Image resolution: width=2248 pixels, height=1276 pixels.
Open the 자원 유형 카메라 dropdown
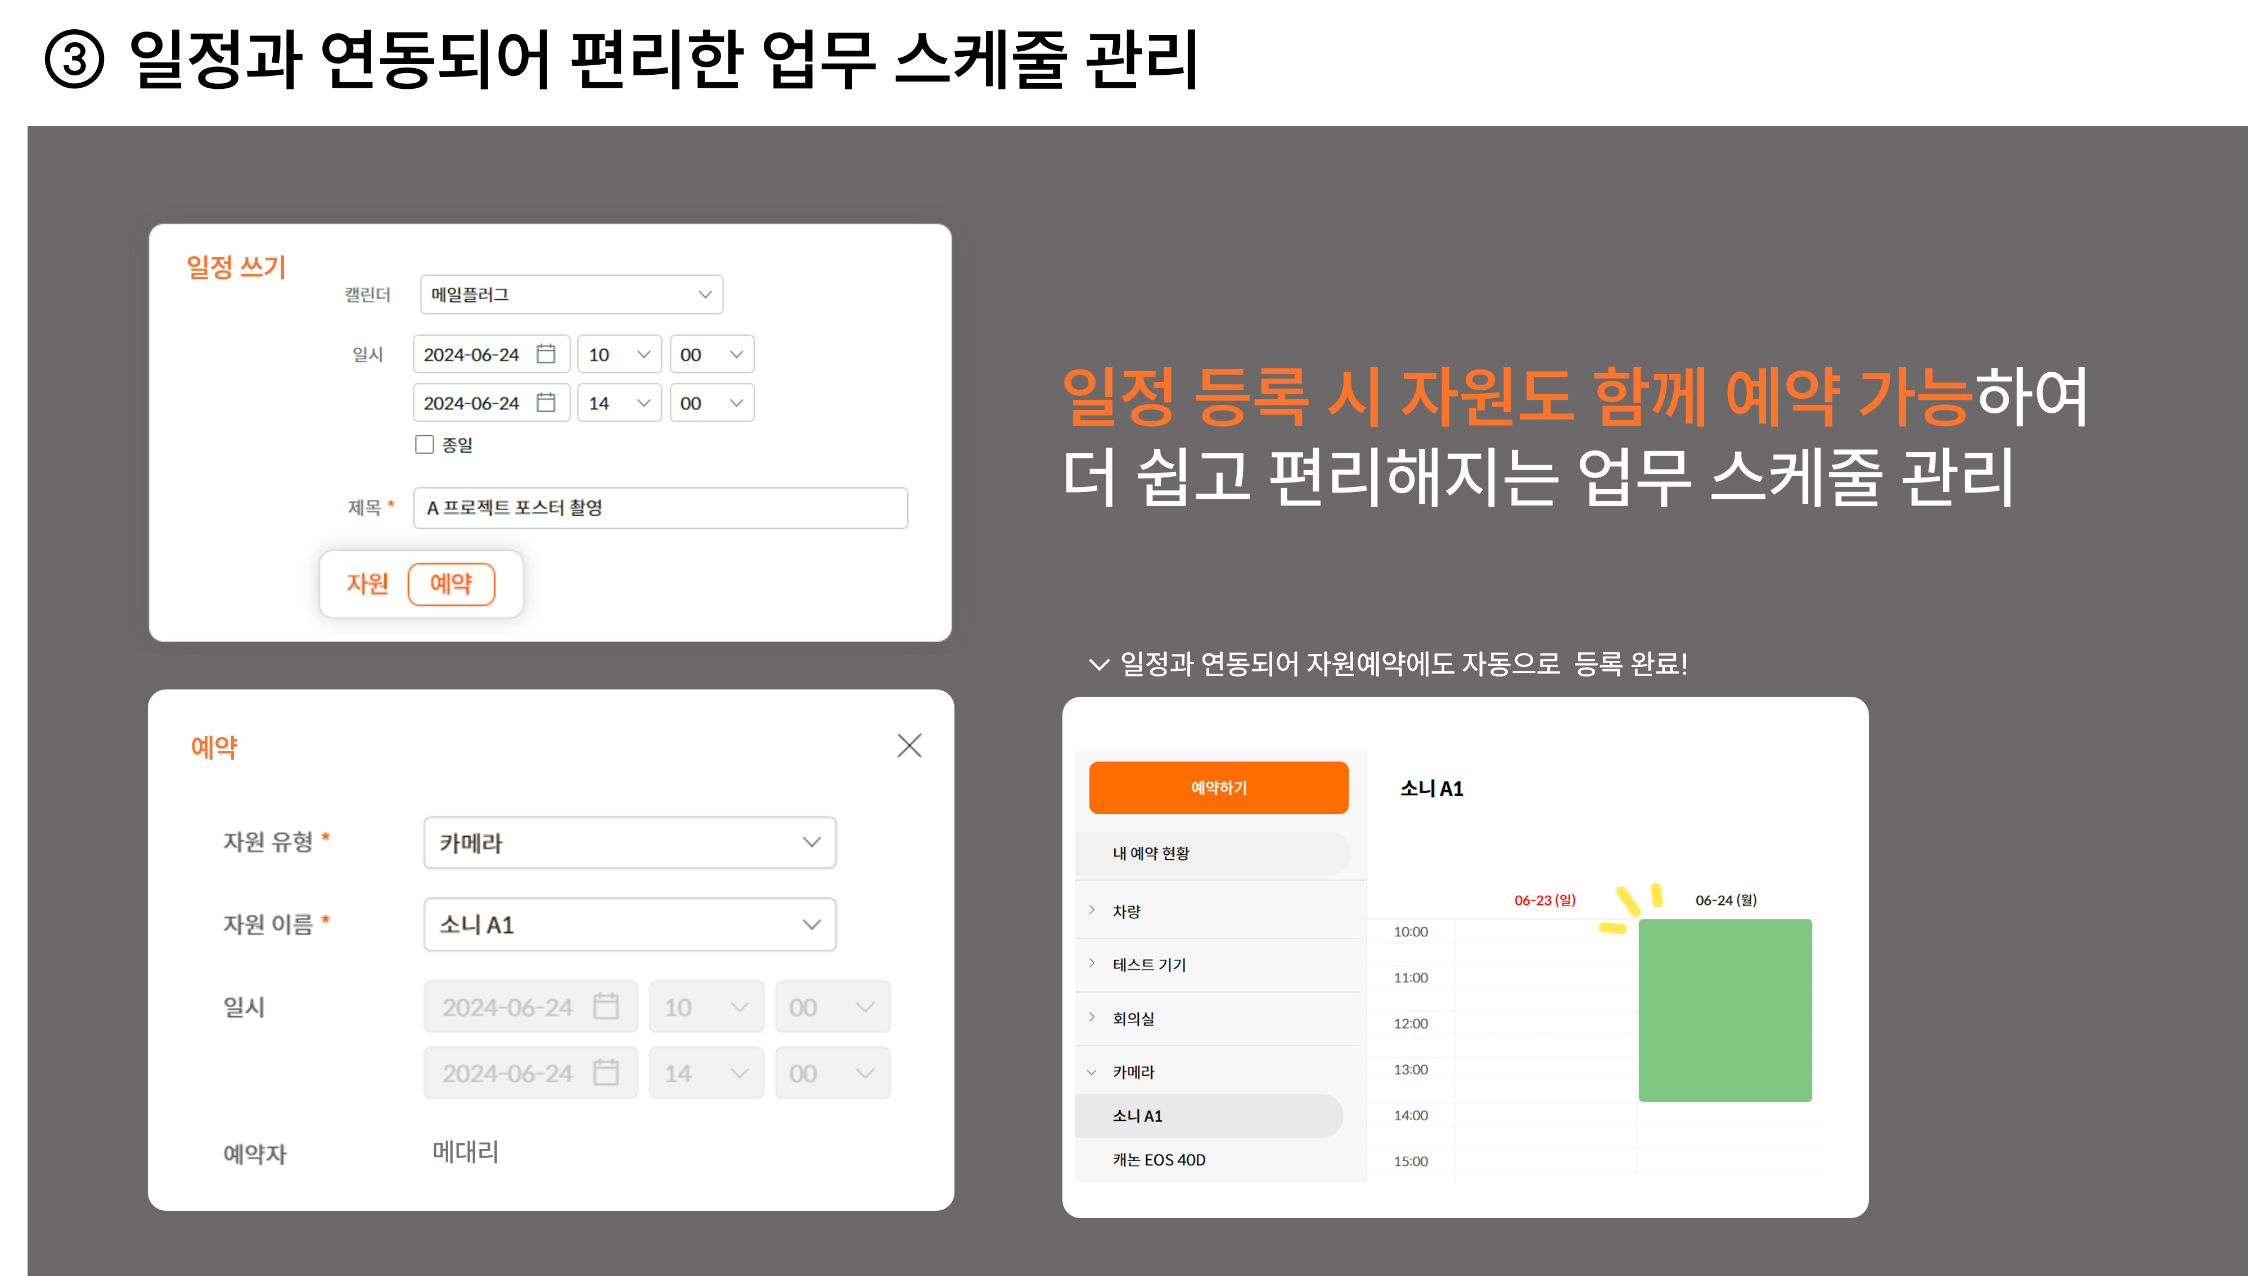tap(629, 843)
